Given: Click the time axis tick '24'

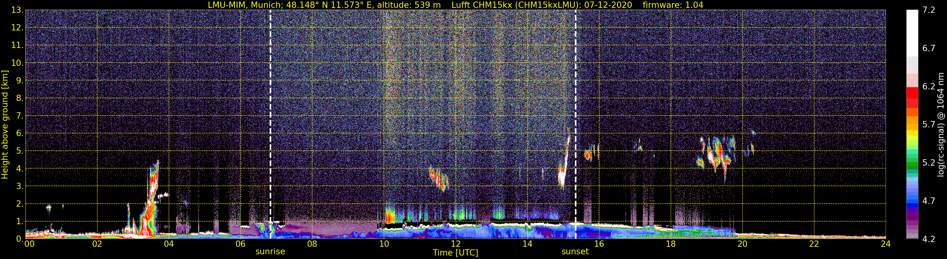Looking at the screenshot, I should (886, 244).
